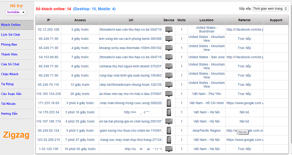Click the Access column header
The width and height of the screenshot is (292, 155).
pyautogui.click(x=80, y=20)
